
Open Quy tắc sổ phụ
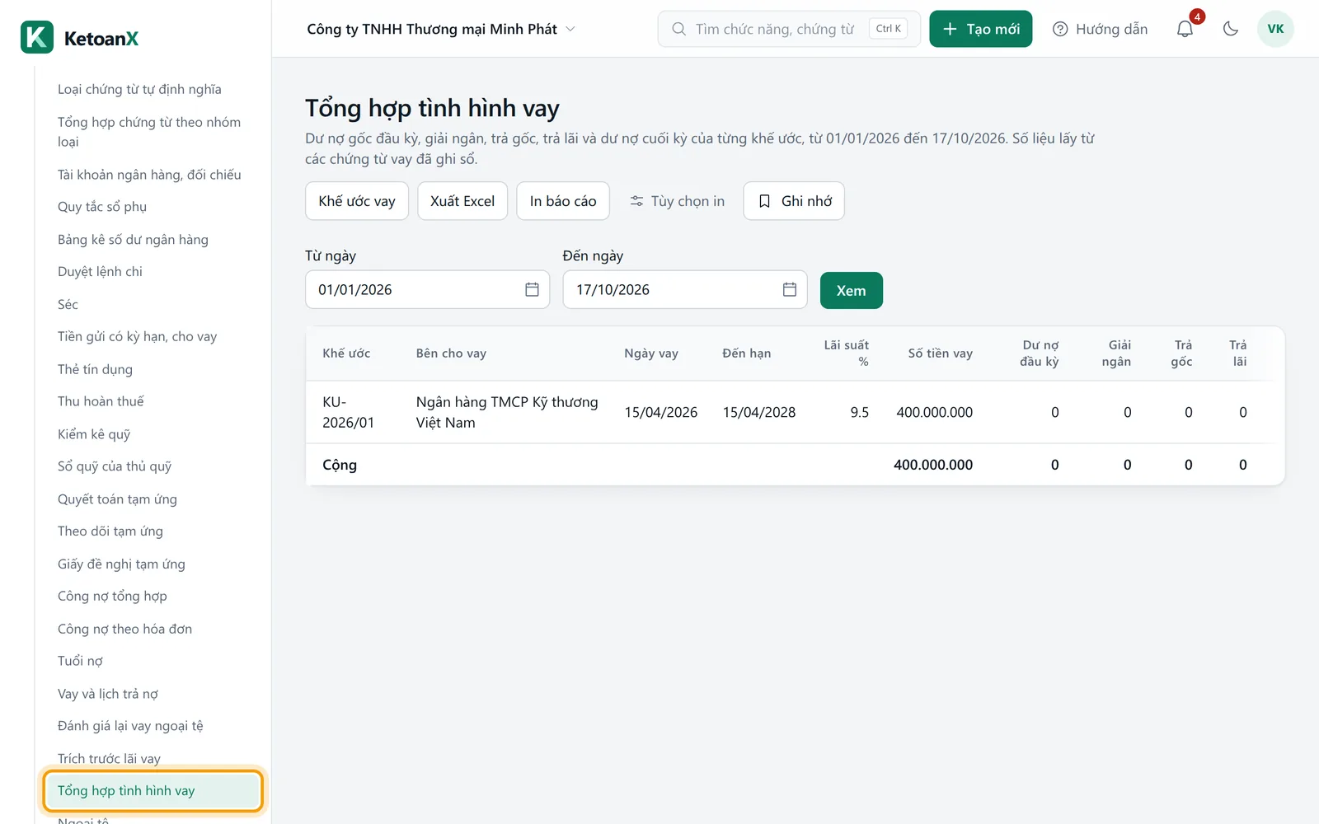click(102, 207)
